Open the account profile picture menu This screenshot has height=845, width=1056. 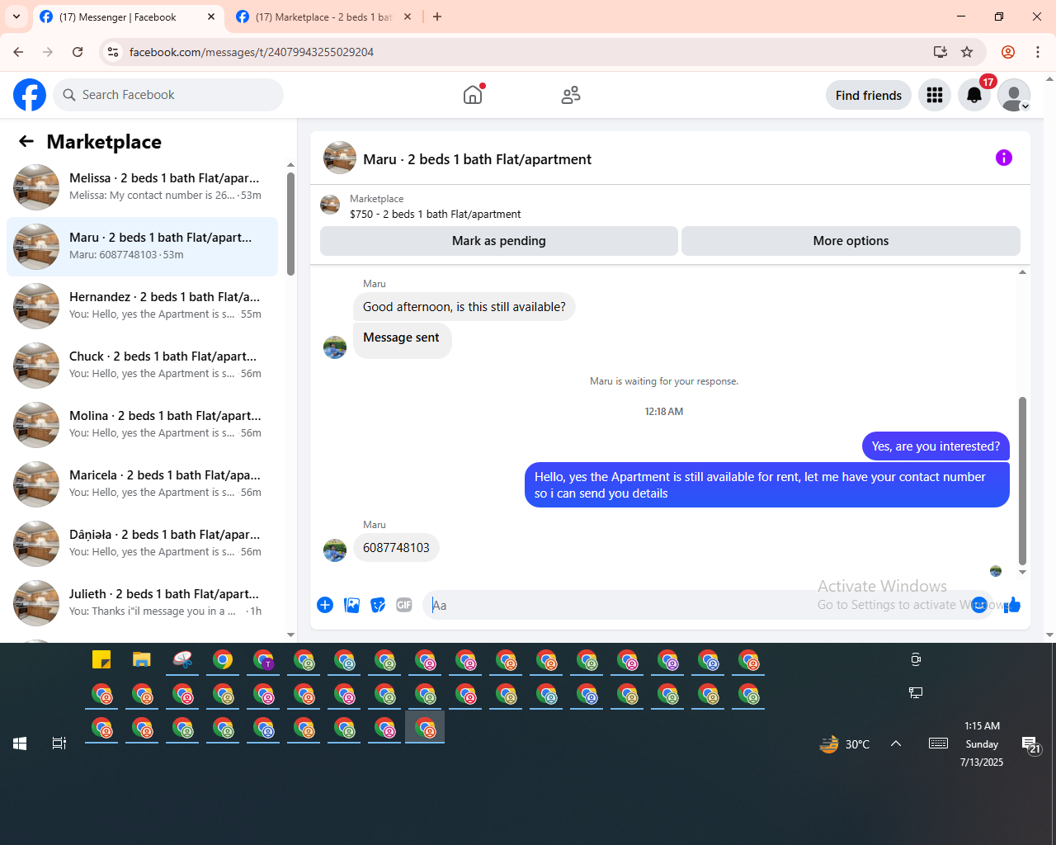(1014, 95)
